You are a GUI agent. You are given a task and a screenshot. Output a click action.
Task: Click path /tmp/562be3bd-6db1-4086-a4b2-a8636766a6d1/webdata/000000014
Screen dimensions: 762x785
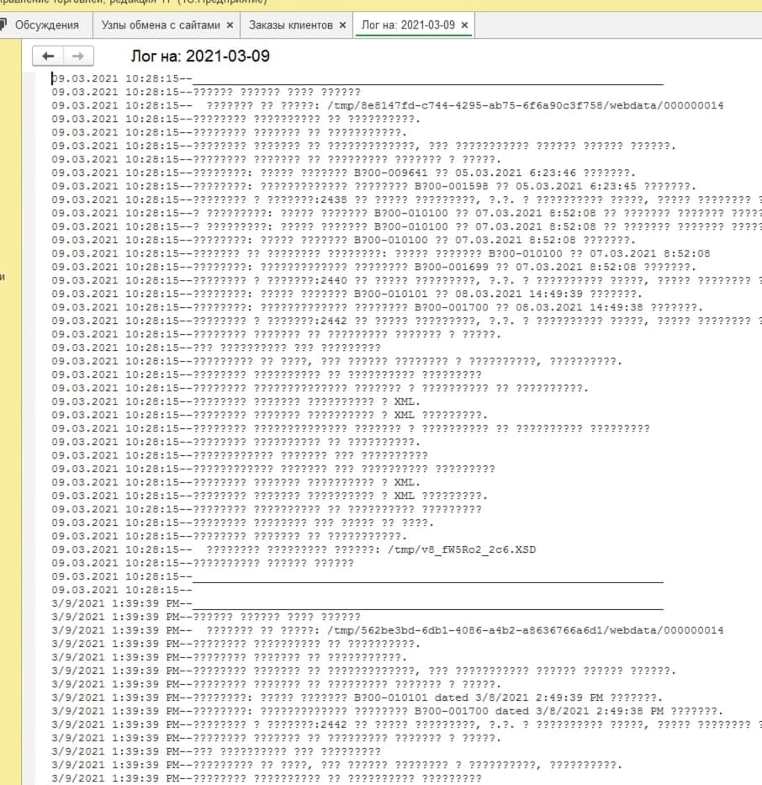tap(526, 630)
